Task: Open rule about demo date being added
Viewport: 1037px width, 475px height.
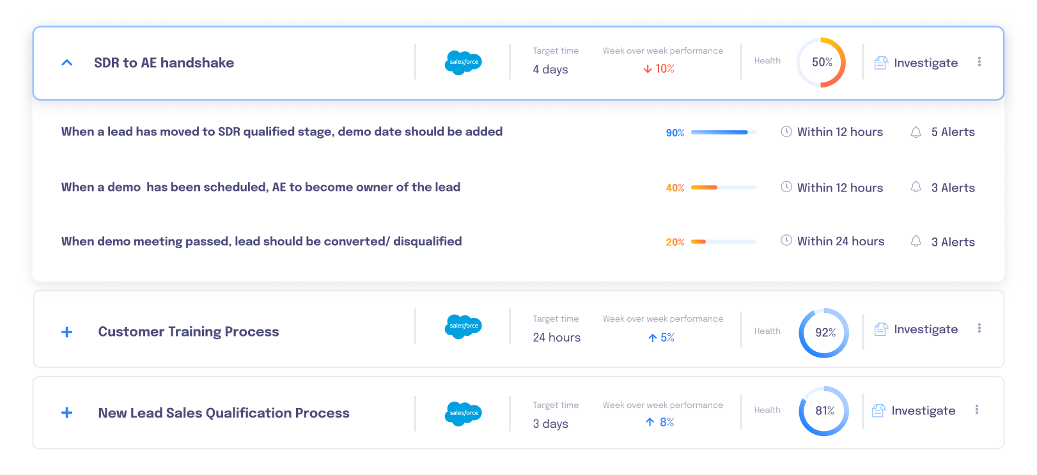Action: [281, 132]
